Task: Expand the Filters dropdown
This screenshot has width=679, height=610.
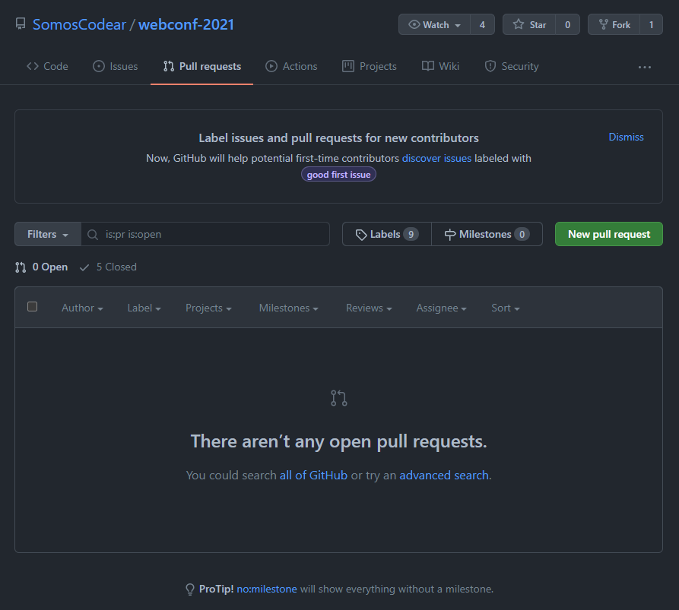Action: pos(48,234)
